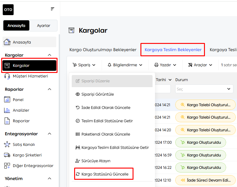Screen dimensions: 237x187
Task: Click the Anasayfa house icon
Action: click(7, 42)
